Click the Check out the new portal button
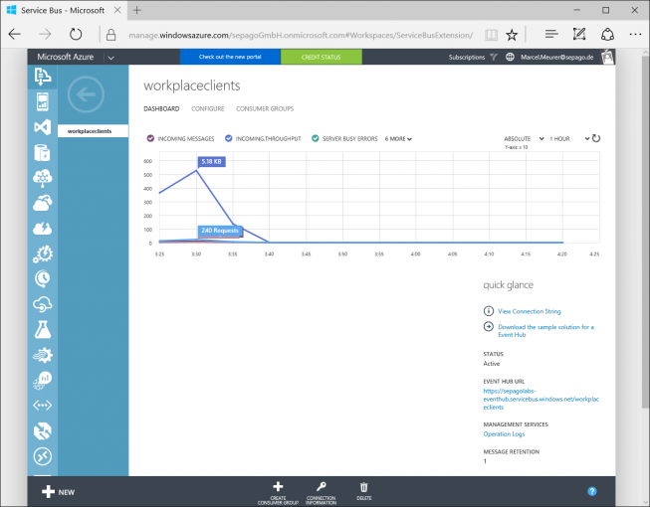This screenshot has width=650, height=507. (230, 57)
